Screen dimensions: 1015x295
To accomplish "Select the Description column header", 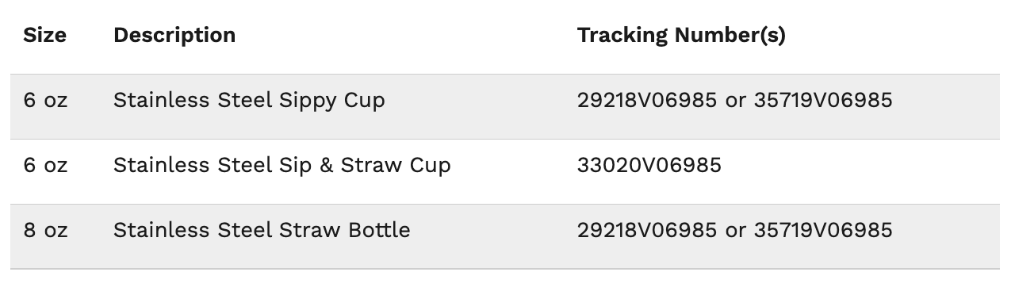I will pos(174,36).
